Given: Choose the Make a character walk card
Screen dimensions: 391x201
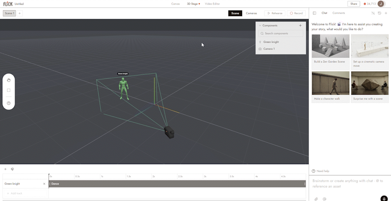Looking at the screenshot, I should [x=330, y=87].
